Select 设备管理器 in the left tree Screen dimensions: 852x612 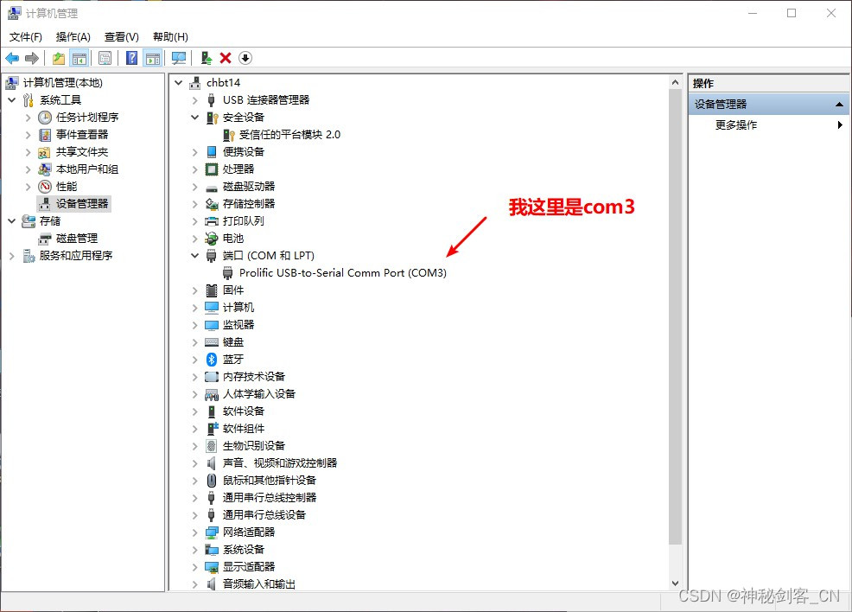(82, 204)
